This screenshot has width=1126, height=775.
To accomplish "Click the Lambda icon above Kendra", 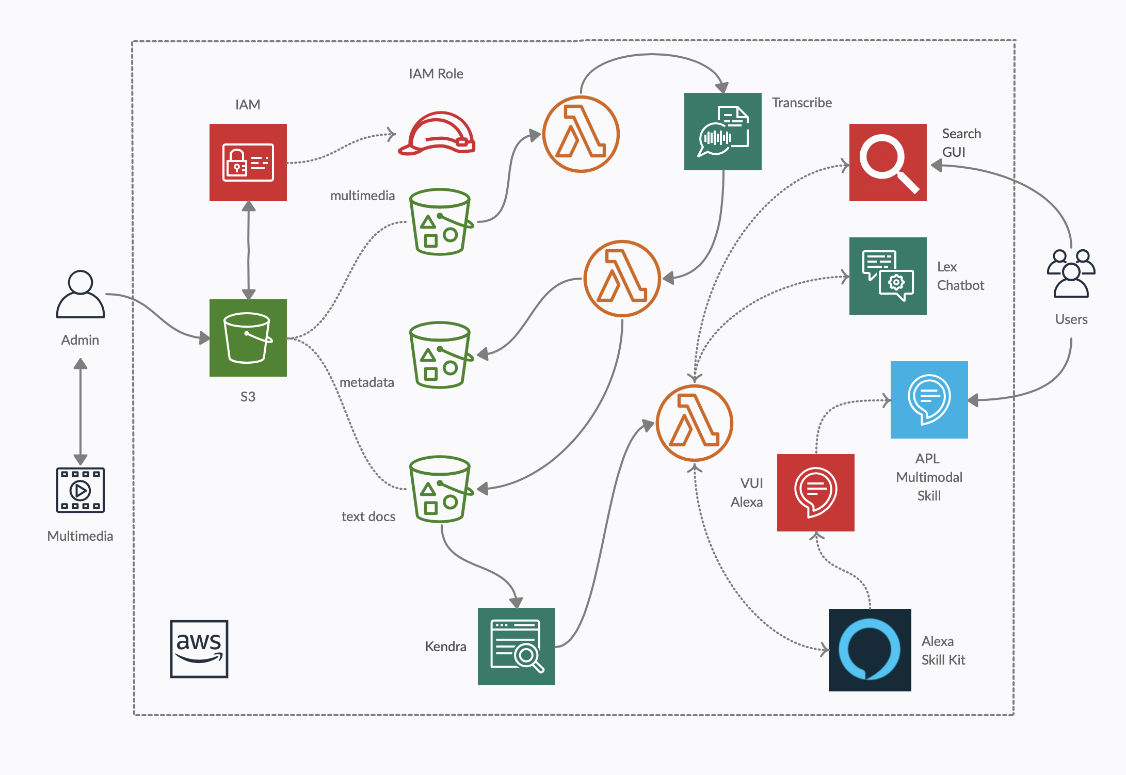I will coord(694,423).
